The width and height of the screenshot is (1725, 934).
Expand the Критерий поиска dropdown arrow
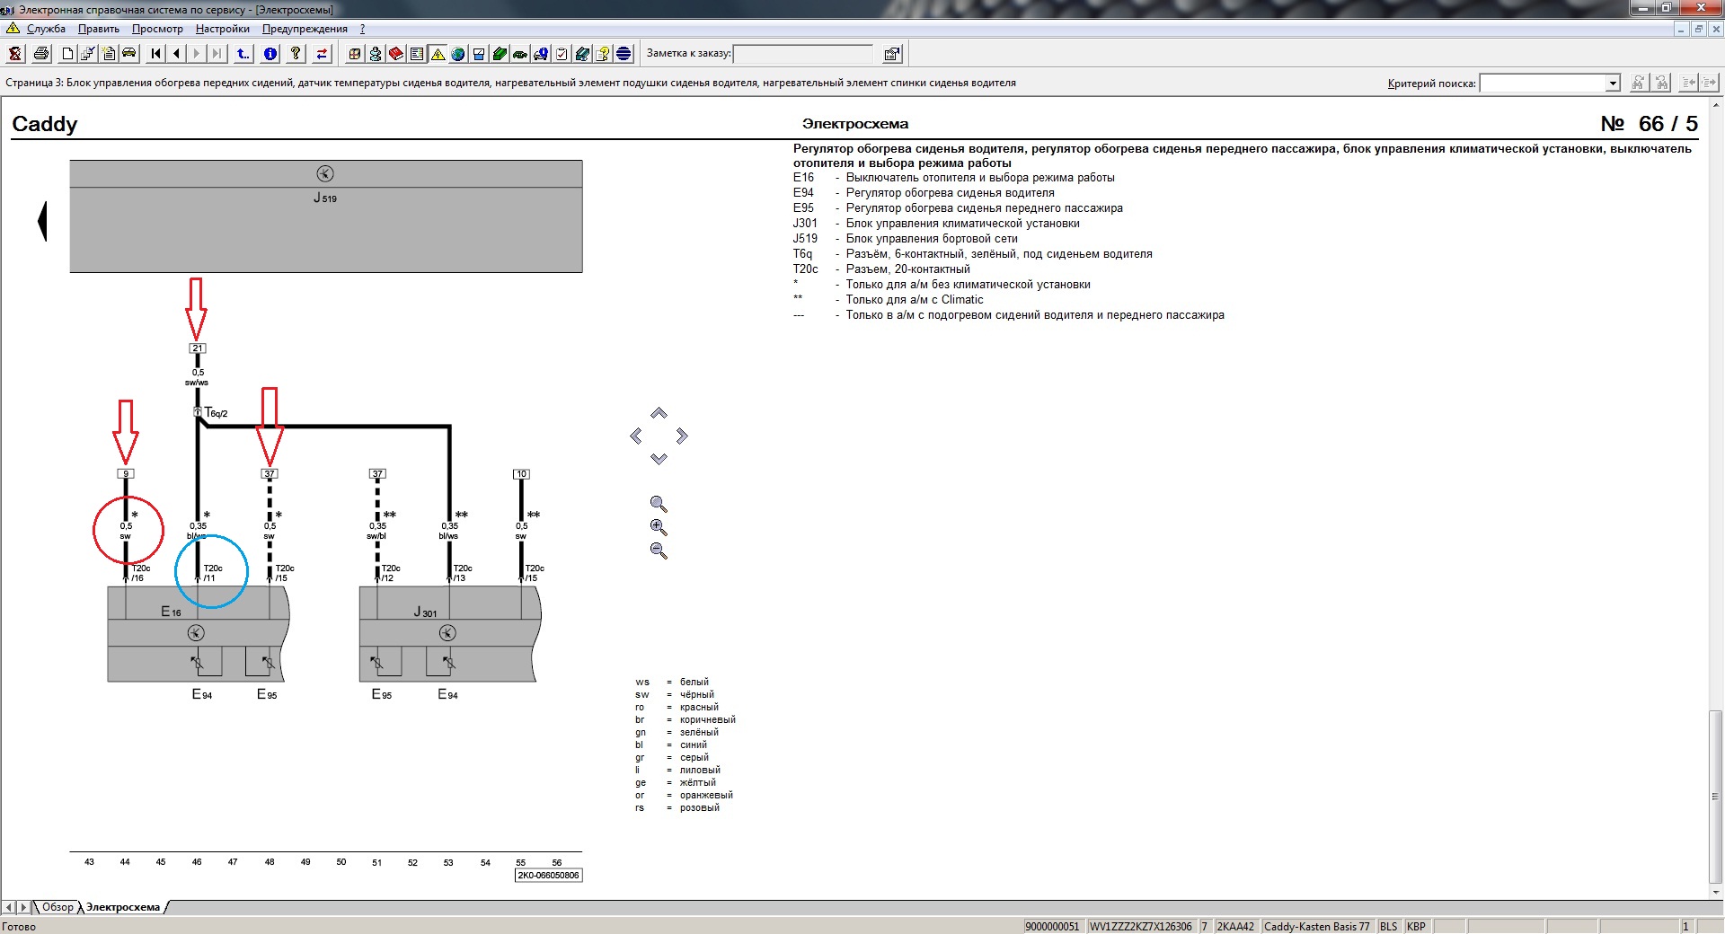coord(1613,84)
